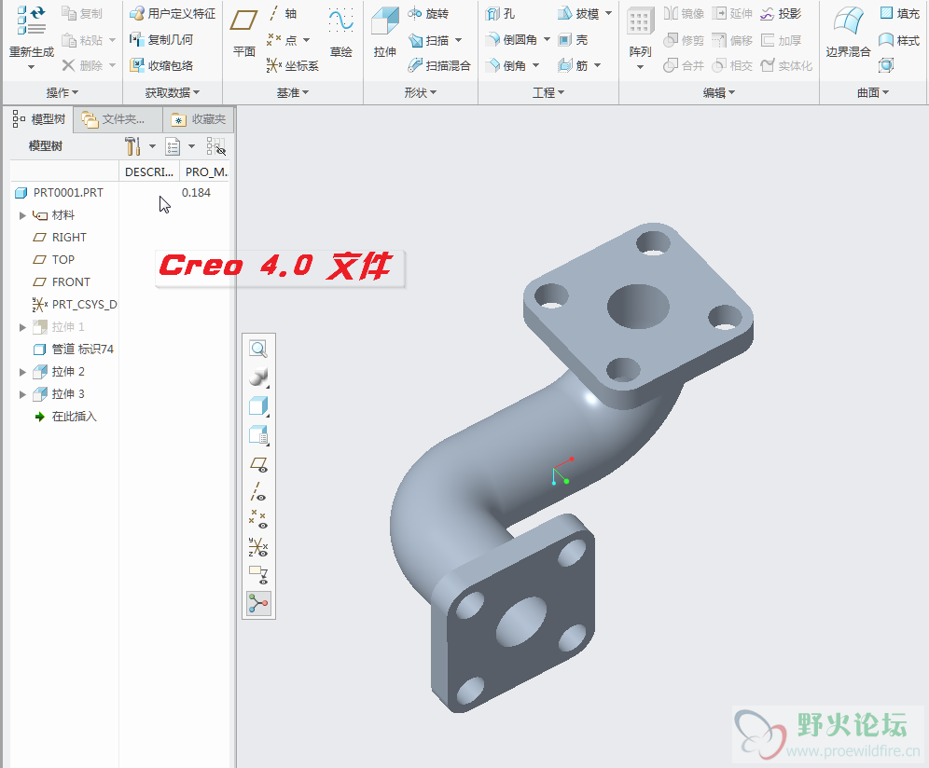Toggle the spin center display
929x768 pixels.
pos(258,603)
